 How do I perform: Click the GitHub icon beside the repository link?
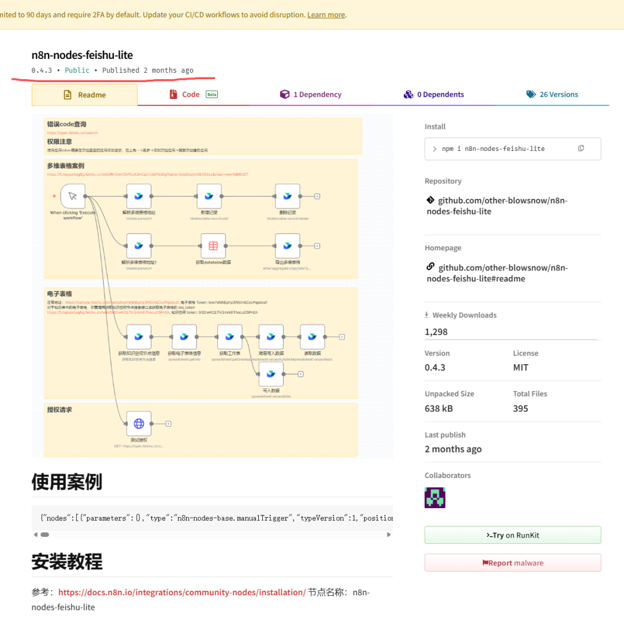(x=430, y=200)
